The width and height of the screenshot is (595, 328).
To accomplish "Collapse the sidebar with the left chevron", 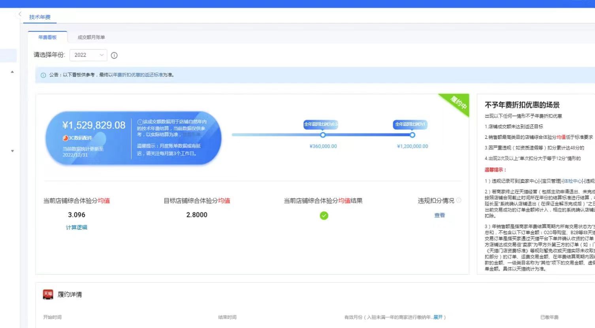I will pyautogui.click(x=20, y=14).
